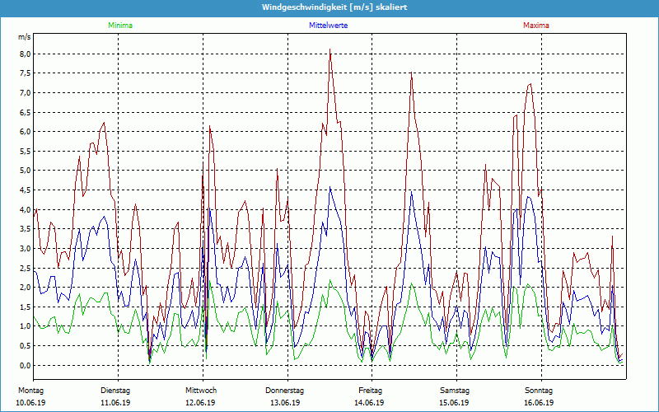Screen dimensions: 659x412
Task: Click the red Maxima peak above 8,0 on Thursday
Action: 330,49
